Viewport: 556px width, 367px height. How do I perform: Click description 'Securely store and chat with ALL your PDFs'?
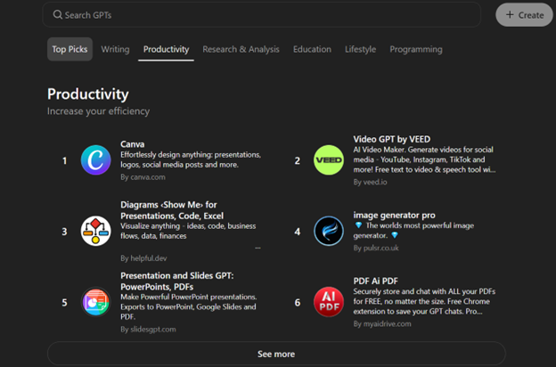(424, 301)
